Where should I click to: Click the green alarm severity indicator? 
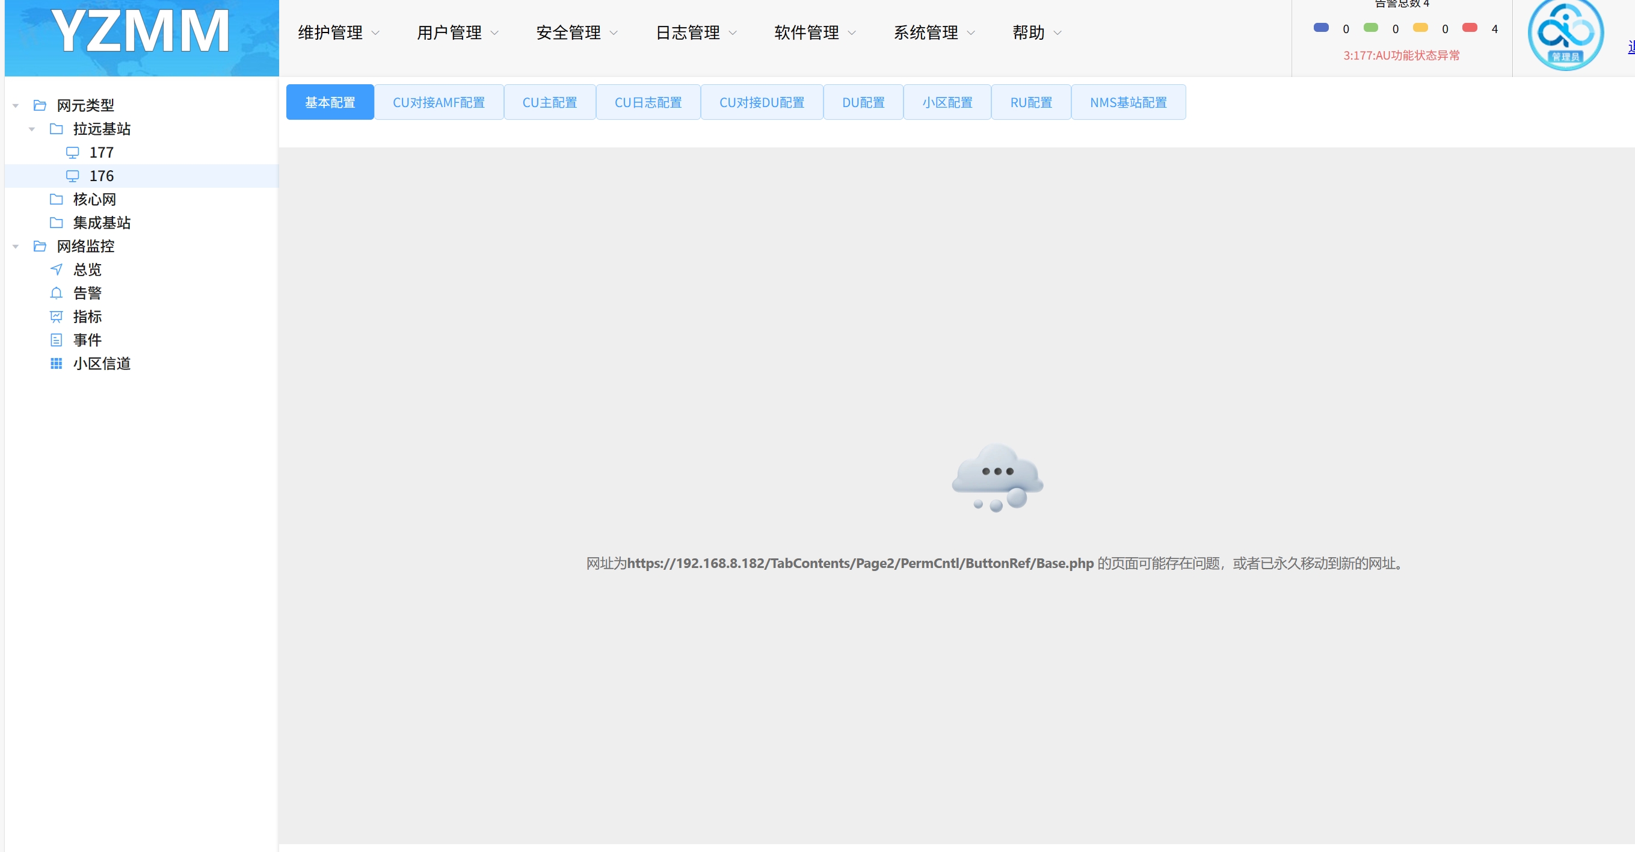coord(1370,27)
